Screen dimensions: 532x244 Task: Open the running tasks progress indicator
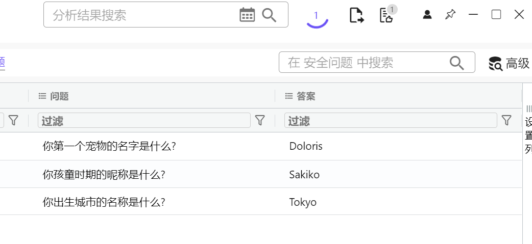tap(317, 17)
